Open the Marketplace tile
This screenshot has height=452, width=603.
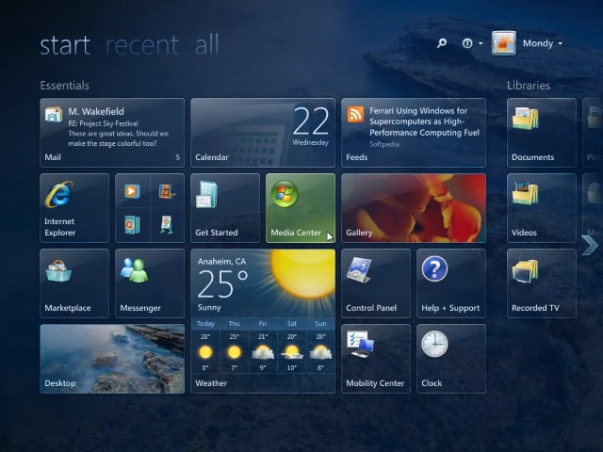point(74,282)
